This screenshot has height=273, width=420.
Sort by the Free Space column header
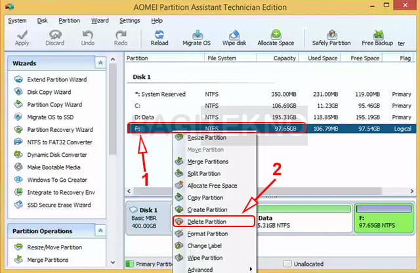tap(362, 58)
